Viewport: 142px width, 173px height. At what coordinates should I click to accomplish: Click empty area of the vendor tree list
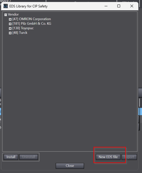click(70, 88)
